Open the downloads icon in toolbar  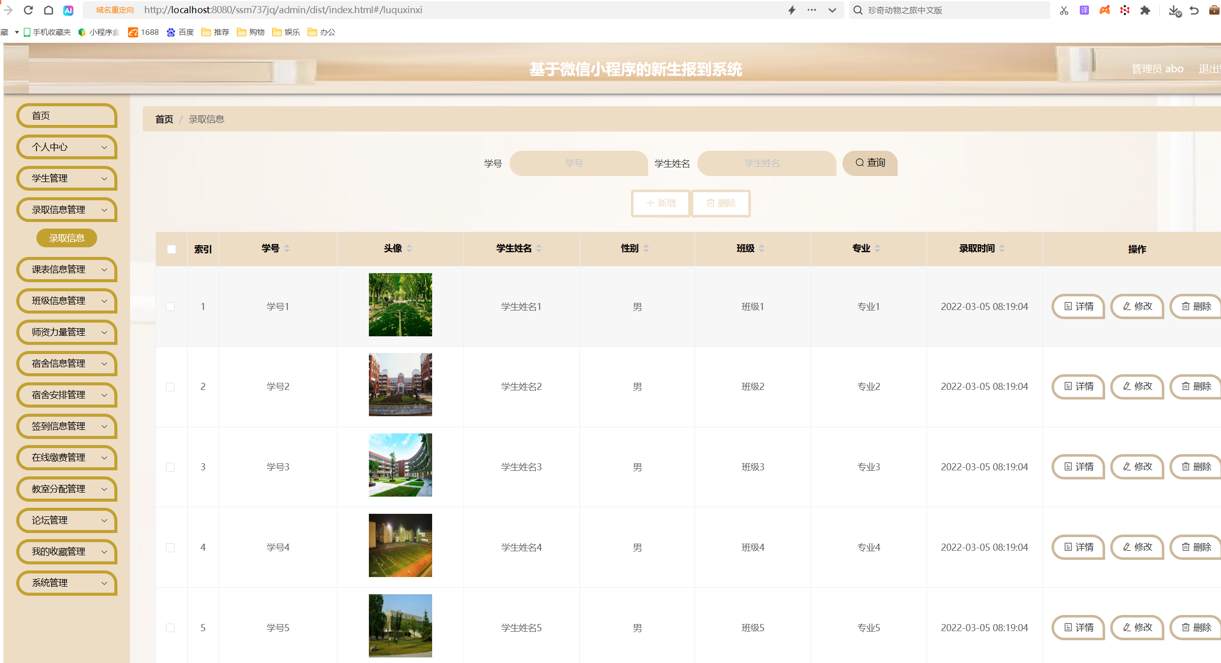pos(1174,11)
